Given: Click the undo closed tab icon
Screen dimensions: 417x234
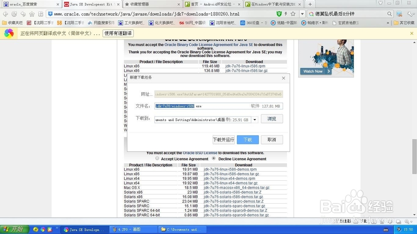Looking at the screenshot, I should coord(23,14).
